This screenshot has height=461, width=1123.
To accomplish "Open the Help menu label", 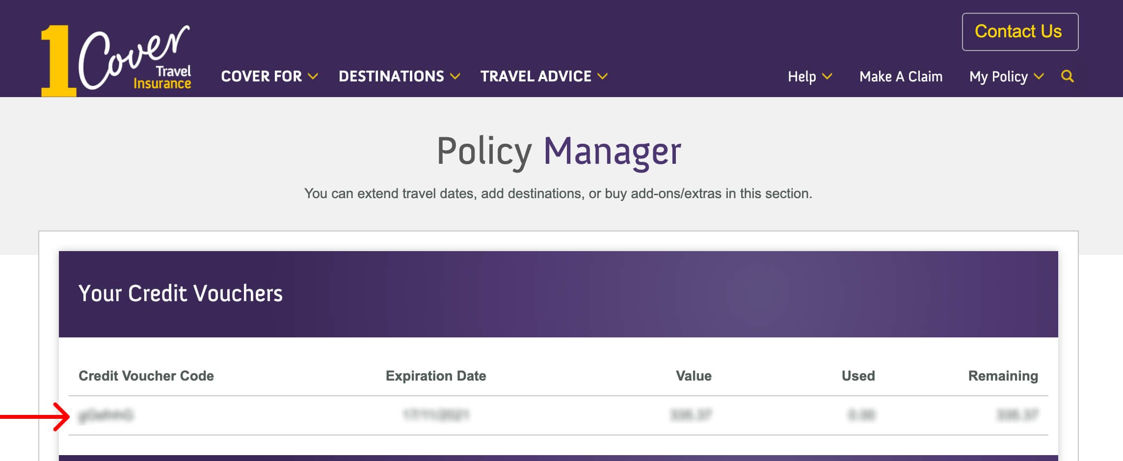I will pyautogui.click(x=802, y=77).
